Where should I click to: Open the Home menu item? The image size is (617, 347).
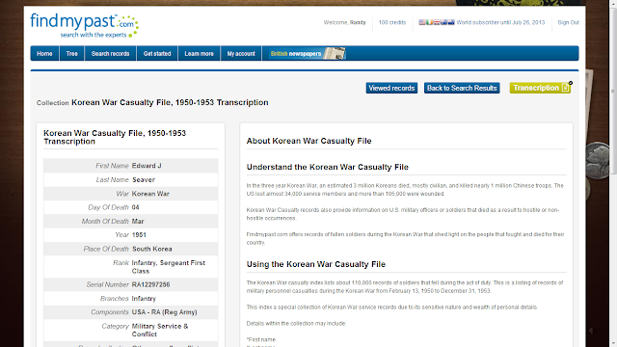[44, 54]
